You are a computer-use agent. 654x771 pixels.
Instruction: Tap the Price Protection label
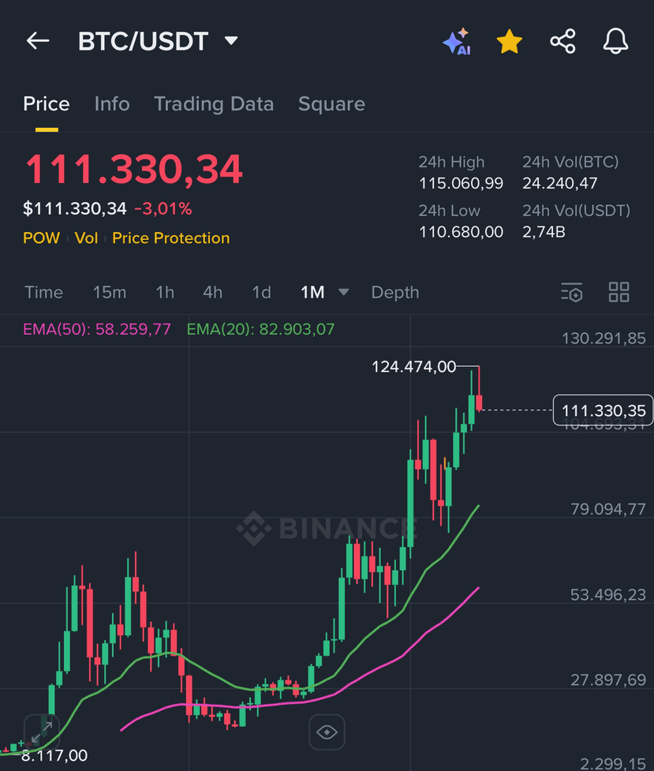click(x=170, y=238)
